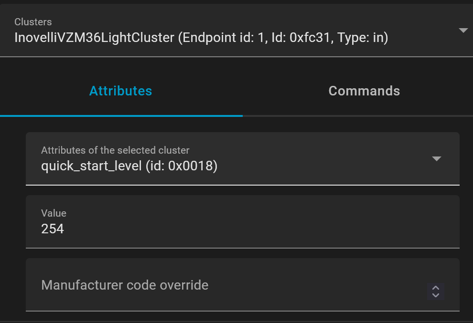This screenshot has width=473, height=323.
Task: Switch to the Attributes tab
Action: point(121,91)
